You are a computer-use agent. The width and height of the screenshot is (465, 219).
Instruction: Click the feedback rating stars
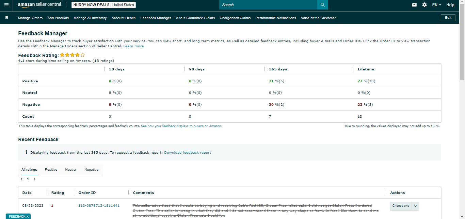coord(73,55)
